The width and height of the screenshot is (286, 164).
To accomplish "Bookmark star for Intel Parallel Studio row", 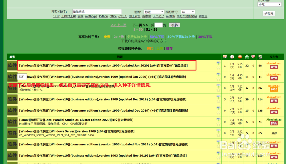I will pyautogui.click(x=218, y=124).
